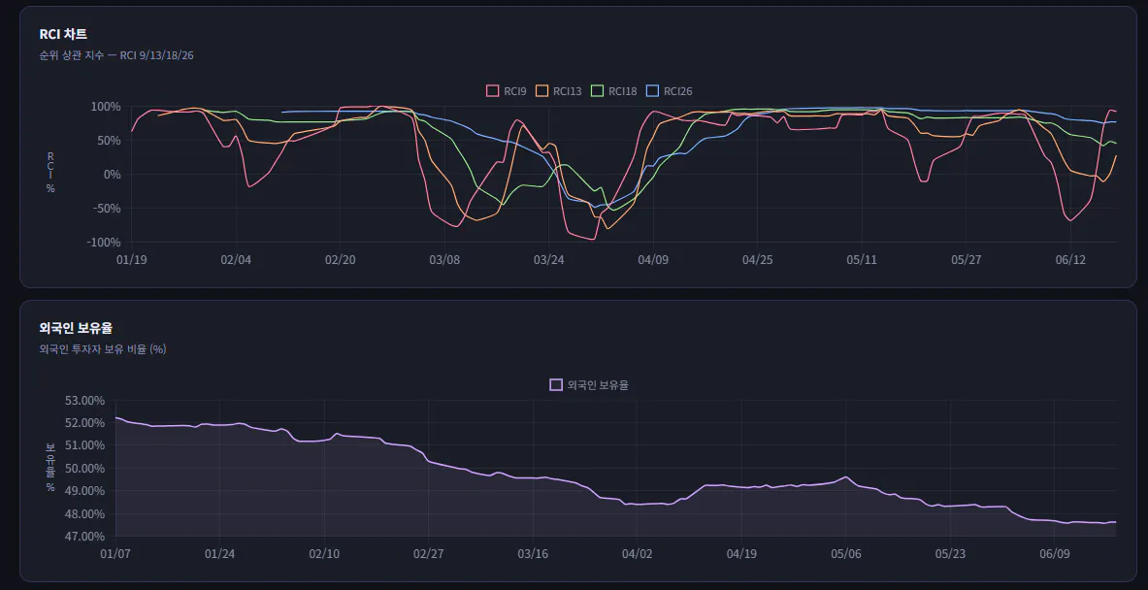Toggle RCI9 series via its legend label
The width and height of the screenshot is (1148, 590).
click(515, 91)
